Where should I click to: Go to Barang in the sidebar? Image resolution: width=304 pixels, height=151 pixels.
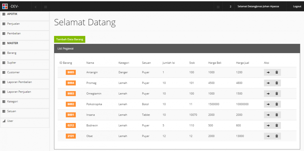25,55
